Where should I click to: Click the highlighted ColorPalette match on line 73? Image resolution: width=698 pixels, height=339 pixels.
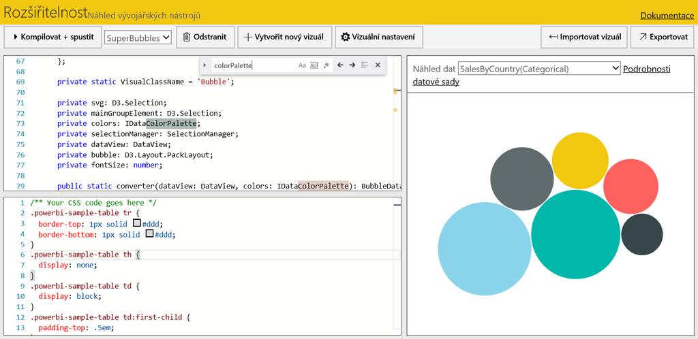coord(171,123)
